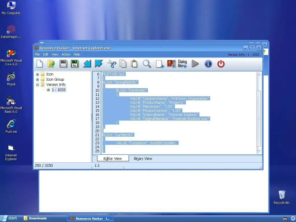
Task: Click the Save As green floppy icon
Action: [75, 64]
